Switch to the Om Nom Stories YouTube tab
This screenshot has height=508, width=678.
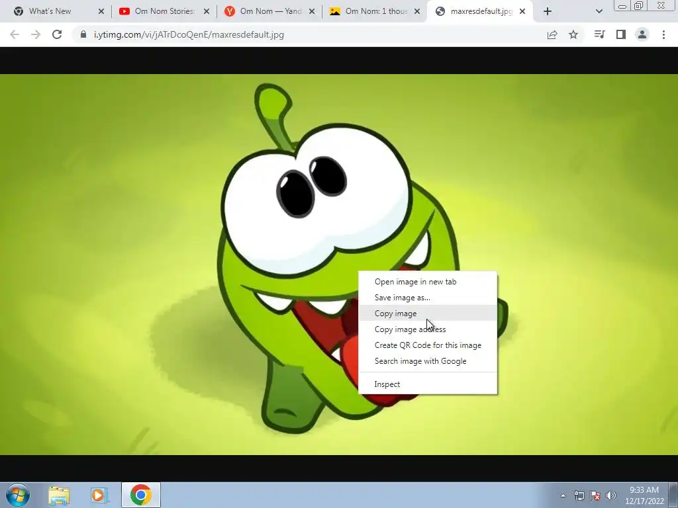point(164,11)
